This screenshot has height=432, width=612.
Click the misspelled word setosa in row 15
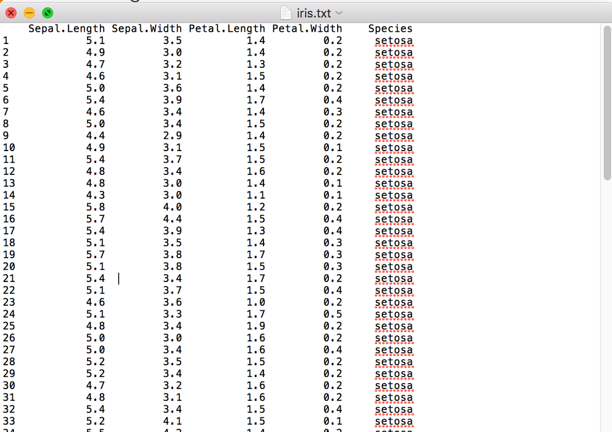tap(394, 207)
